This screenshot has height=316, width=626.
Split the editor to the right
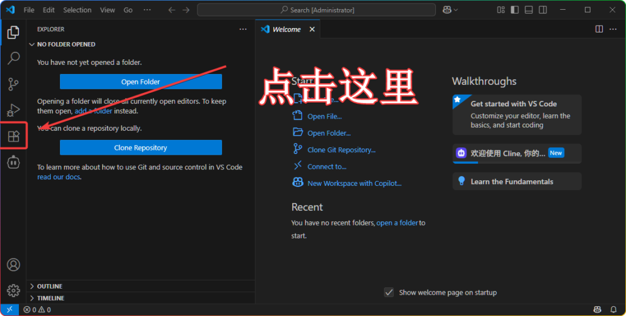pyautogui.click(x=599, y=29)
